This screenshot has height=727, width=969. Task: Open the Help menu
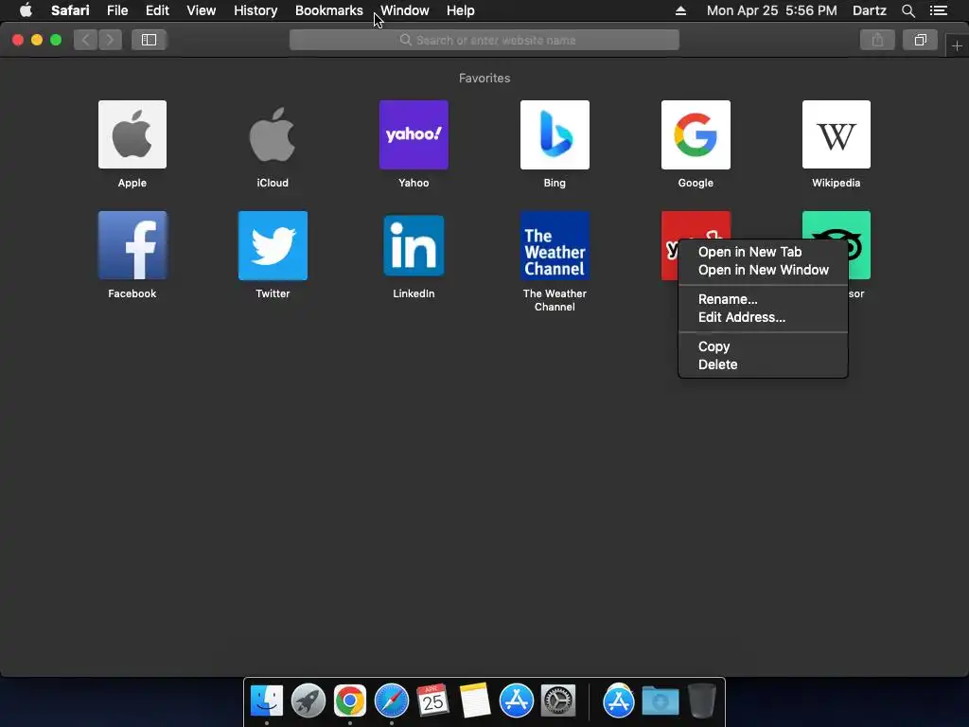[x=461, y=10]
